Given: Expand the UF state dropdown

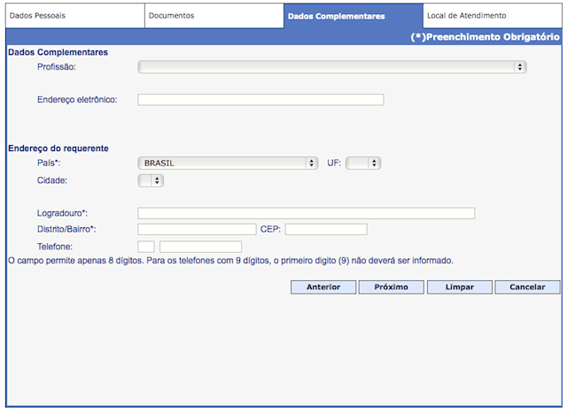Looking at the screenshot, I should coord(363,163).
